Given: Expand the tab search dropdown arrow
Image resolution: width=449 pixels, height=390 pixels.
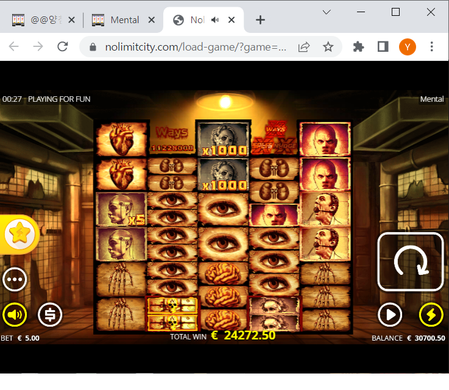Looking at the screenshot, I should click(327, 12).
